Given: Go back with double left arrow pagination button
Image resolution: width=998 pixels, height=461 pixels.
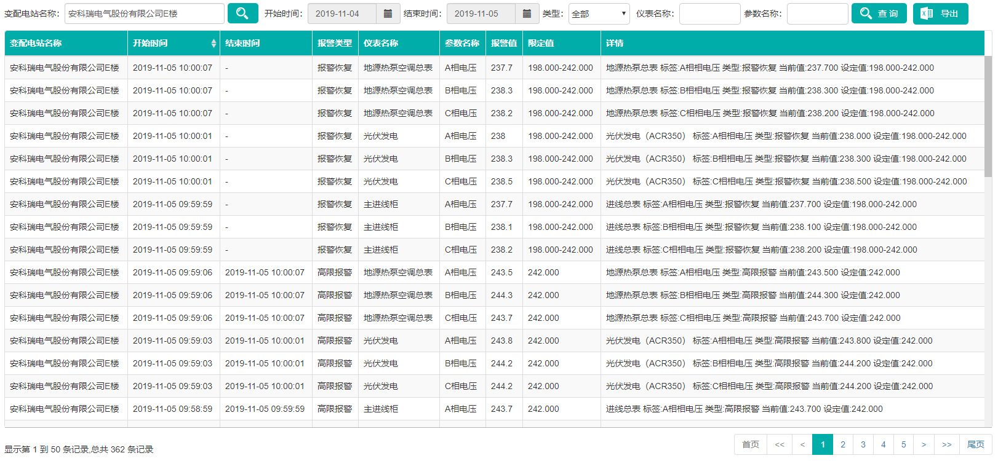Looking at the screenshot, I should [780, 444].
